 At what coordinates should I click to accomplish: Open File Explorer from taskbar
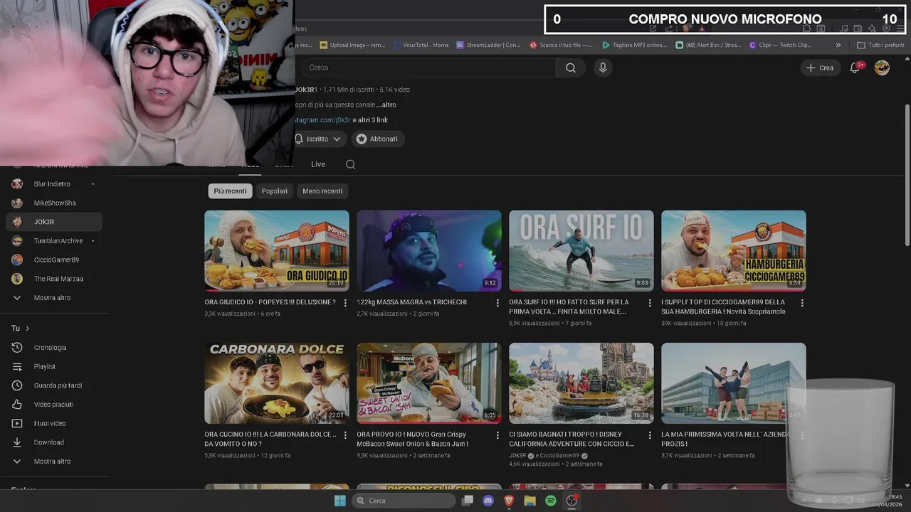[530, 501]
